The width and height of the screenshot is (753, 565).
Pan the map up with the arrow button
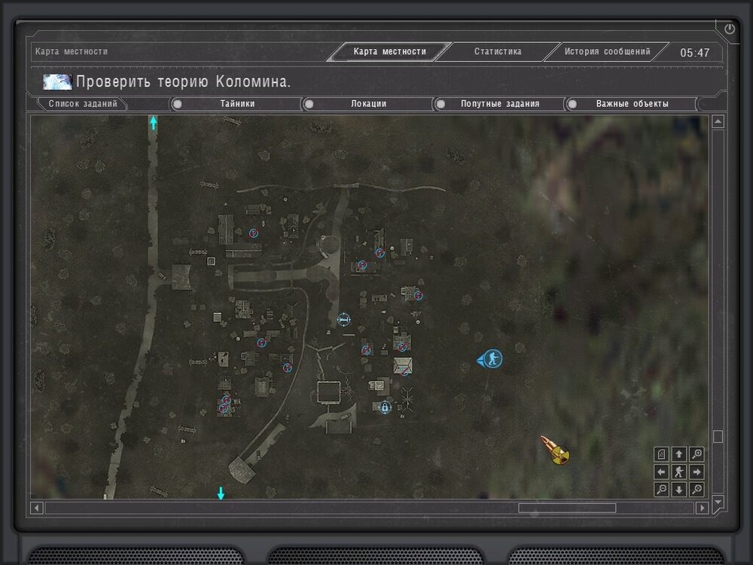678,454
